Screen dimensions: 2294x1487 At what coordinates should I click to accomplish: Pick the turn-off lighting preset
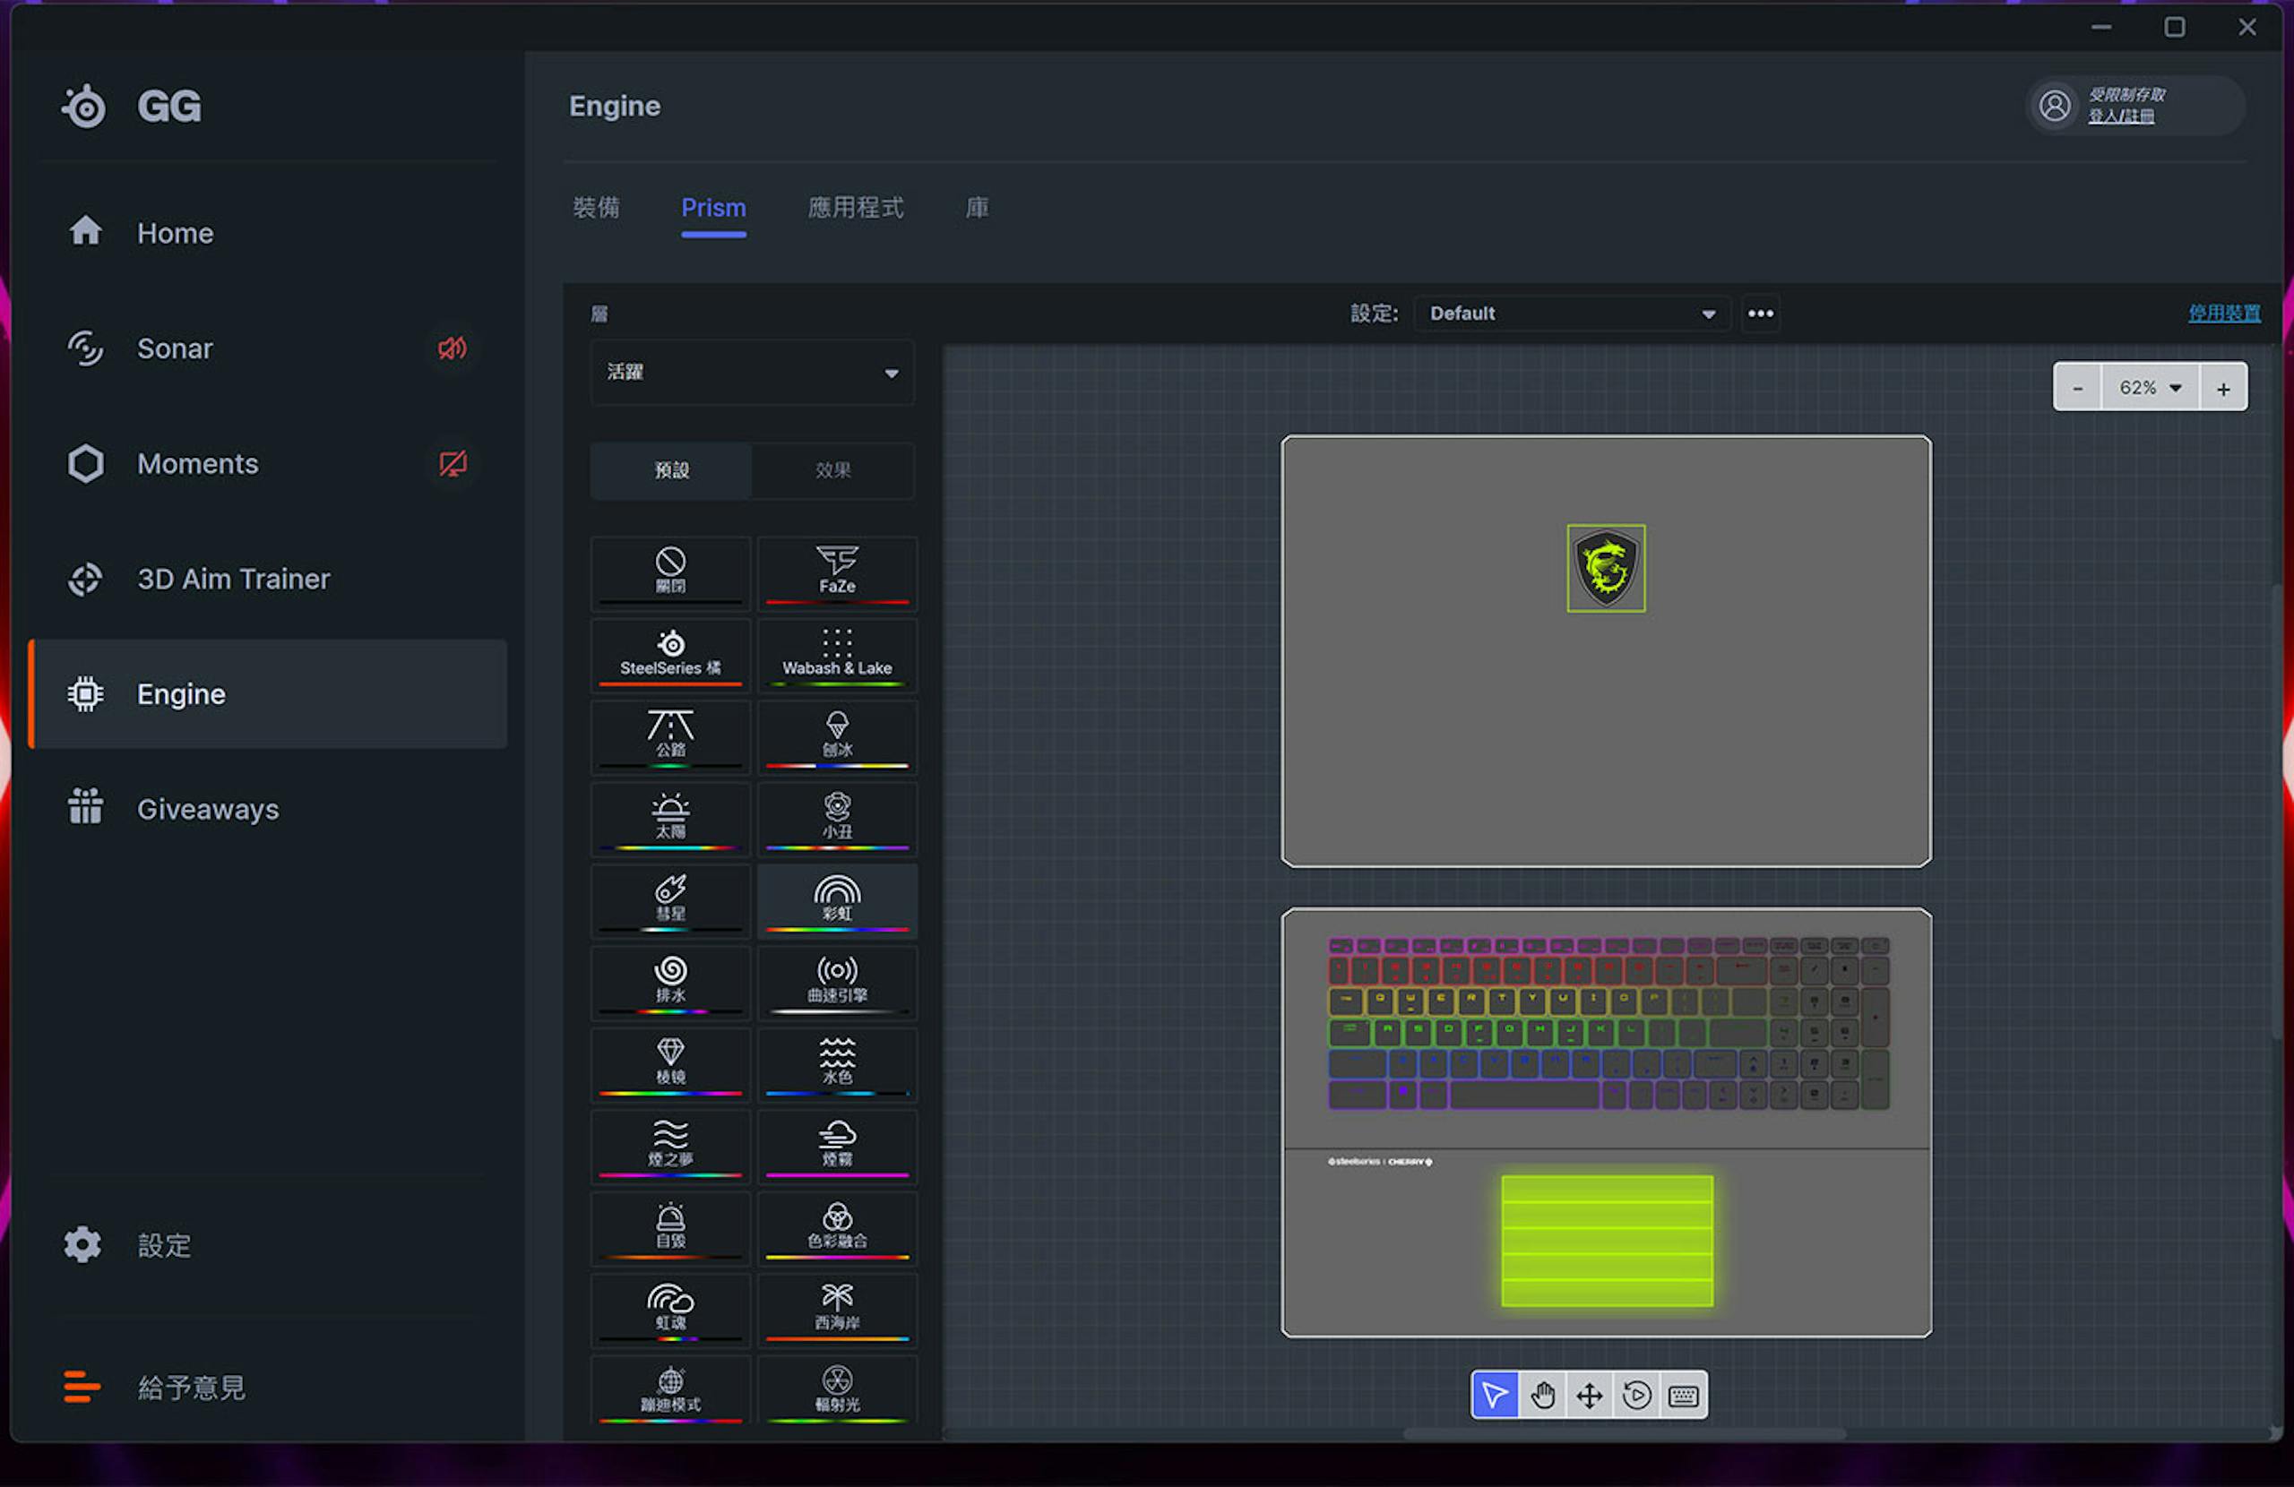pyautogui.click(x=670, y=573)
